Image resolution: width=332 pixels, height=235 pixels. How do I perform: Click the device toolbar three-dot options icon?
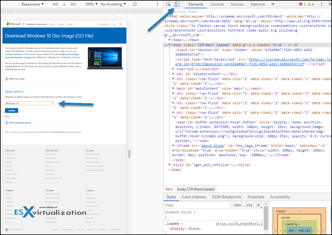click(158, 4)
